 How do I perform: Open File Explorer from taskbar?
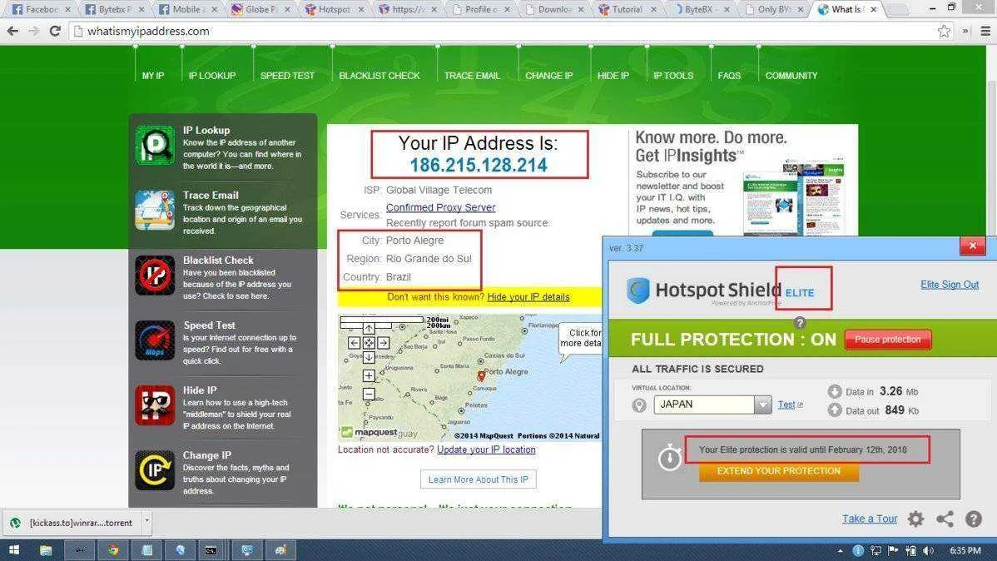46,550
